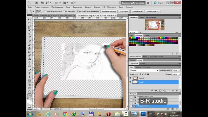Select the Healing Brush tool
This screenshot has width=208, height=117.
(x=30, y=41)
